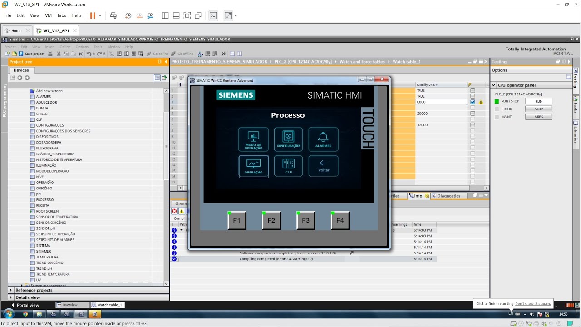Open the Alarmes icon on the HMI
Image resolution: width=581 pixels, height=327 pixels.
pyautogui.click(x=323, y=139)
